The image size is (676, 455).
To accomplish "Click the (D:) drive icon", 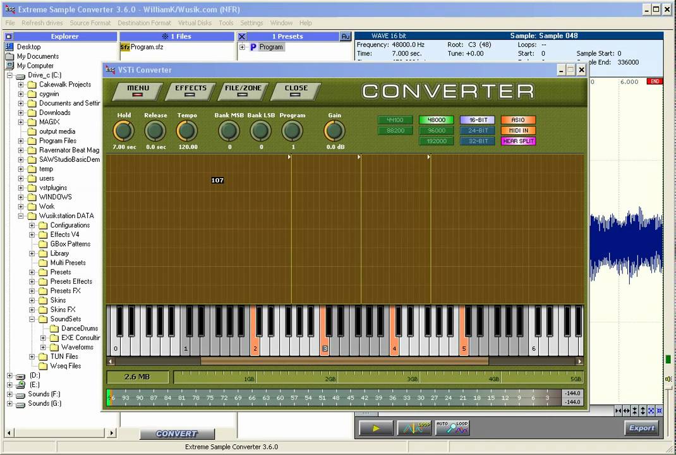I will (x=21, y=375).
